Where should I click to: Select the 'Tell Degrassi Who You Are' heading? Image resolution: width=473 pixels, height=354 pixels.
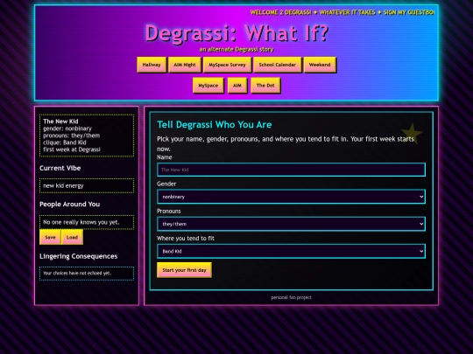(215, 125)
